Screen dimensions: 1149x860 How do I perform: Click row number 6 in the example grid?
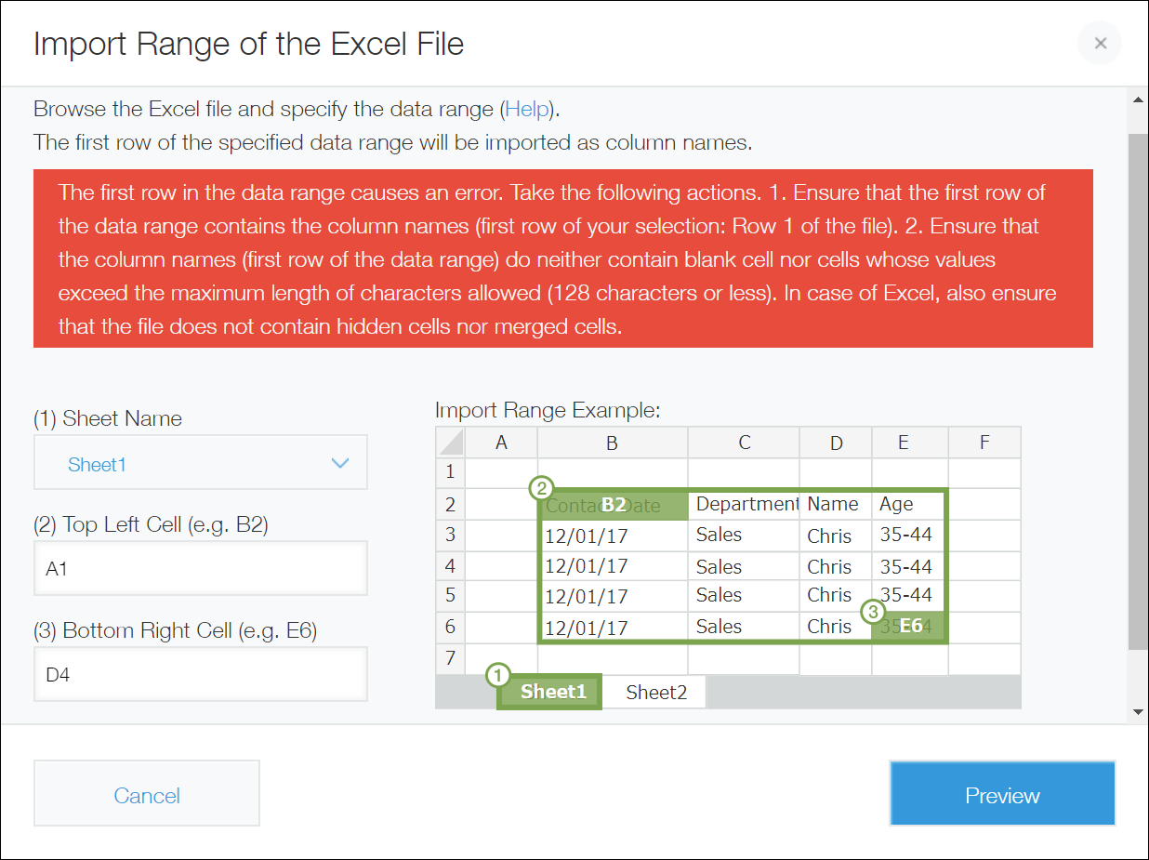pos(449,627)
